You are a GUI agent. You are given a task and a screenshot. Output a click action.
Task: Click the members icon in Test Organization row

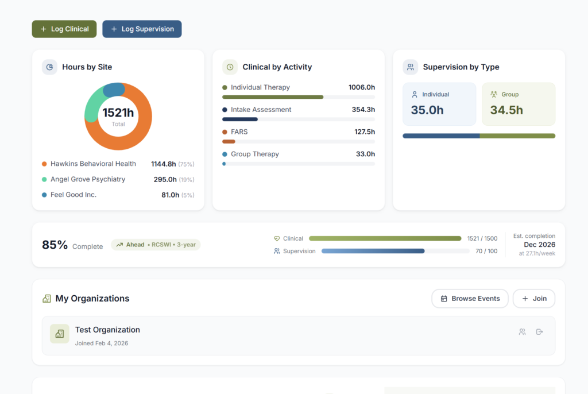522,332
